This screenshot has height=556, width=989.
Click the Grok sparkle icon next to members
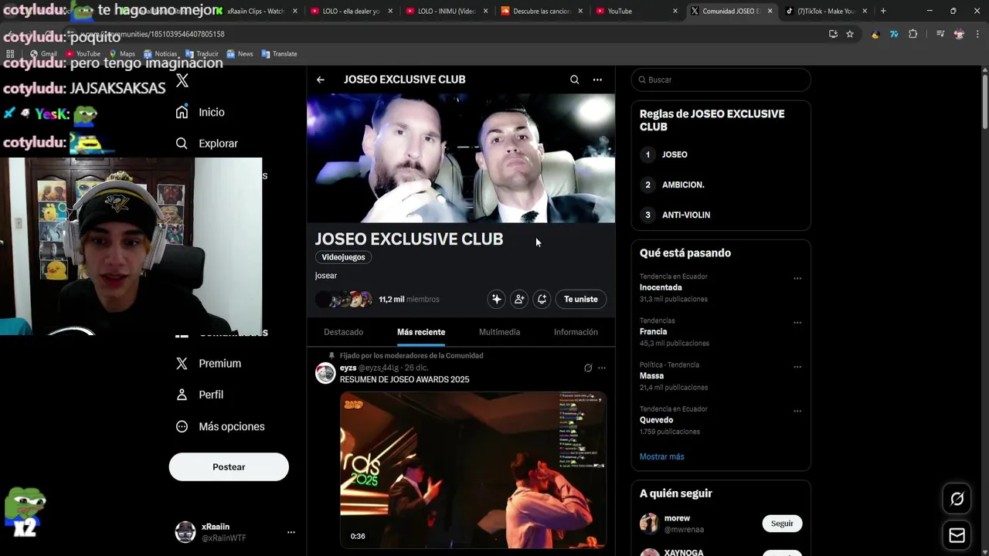[x=497, y=299]
